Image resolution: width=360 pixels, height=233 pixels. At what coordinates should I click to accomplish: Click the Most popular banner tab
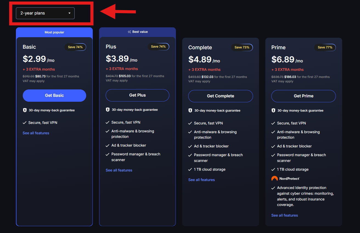54,32
